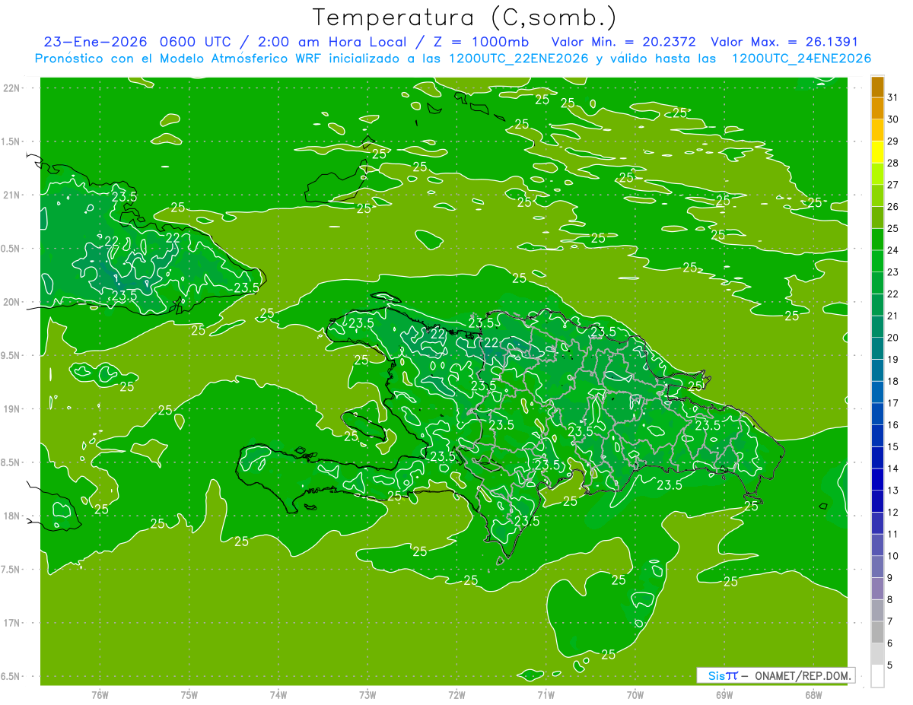This screenshot has height=705, width=913.
Task: Click the '70W' longitude axis label
Action: (x=635, y=695)
